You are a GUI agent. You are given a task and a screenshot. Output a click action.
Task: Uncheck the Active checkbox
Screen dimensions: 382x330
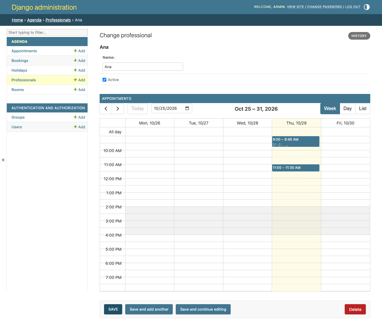tap(104, 80)
